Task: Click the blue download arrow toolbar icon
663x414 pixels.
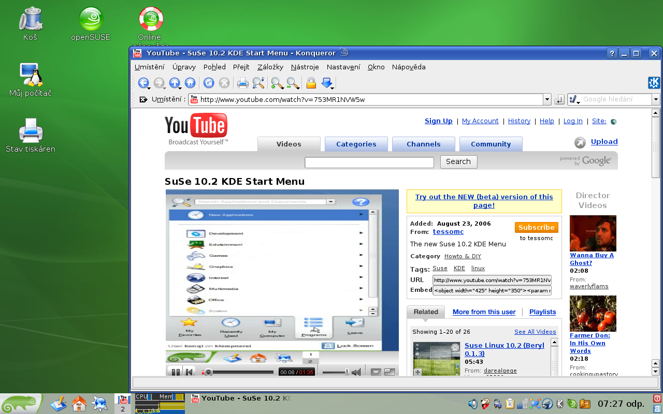Action: [x=327, y=83]
